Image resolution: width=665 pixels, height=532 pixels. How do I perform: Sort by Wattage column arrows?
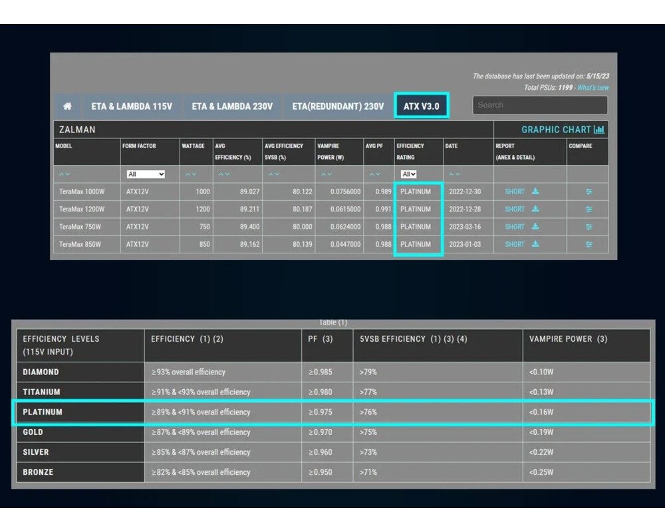(191, 174)
